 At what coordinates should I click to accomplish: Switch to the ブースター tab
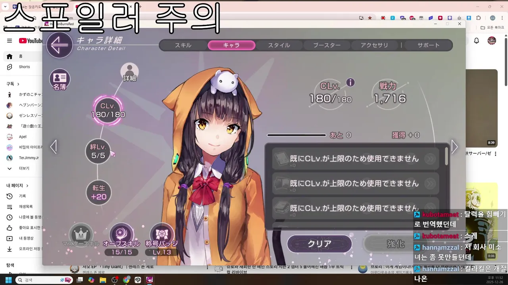[327, 45]
